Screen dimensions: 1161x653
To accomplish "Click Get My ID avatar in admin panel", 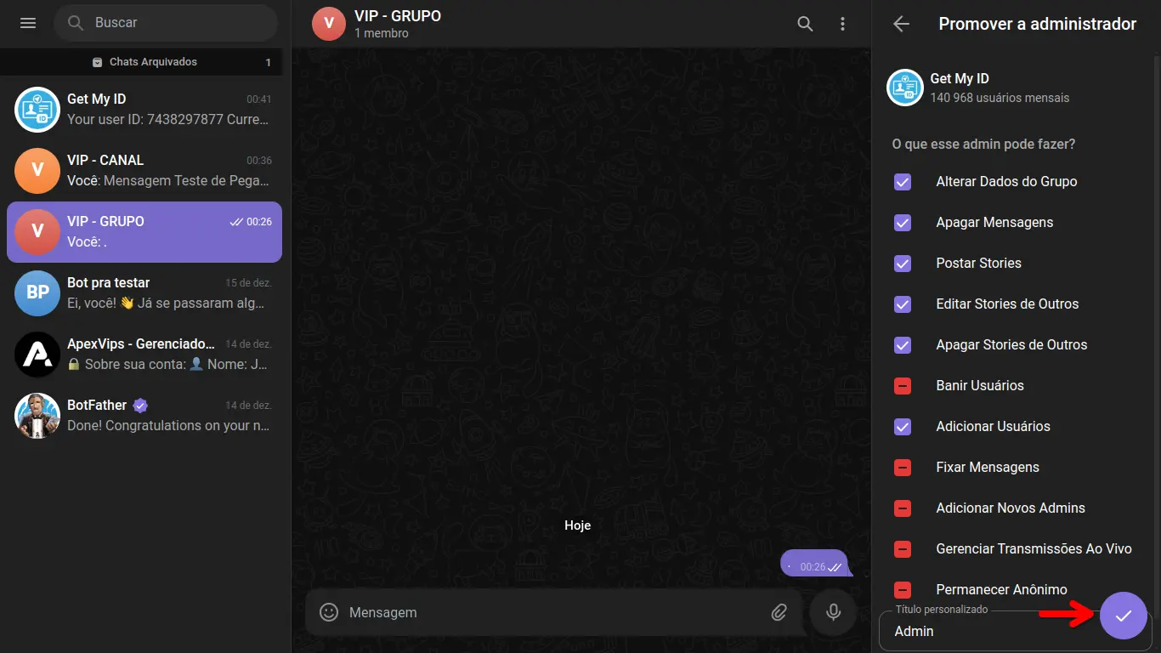I will pyautogui.click(x=905, y=88).
